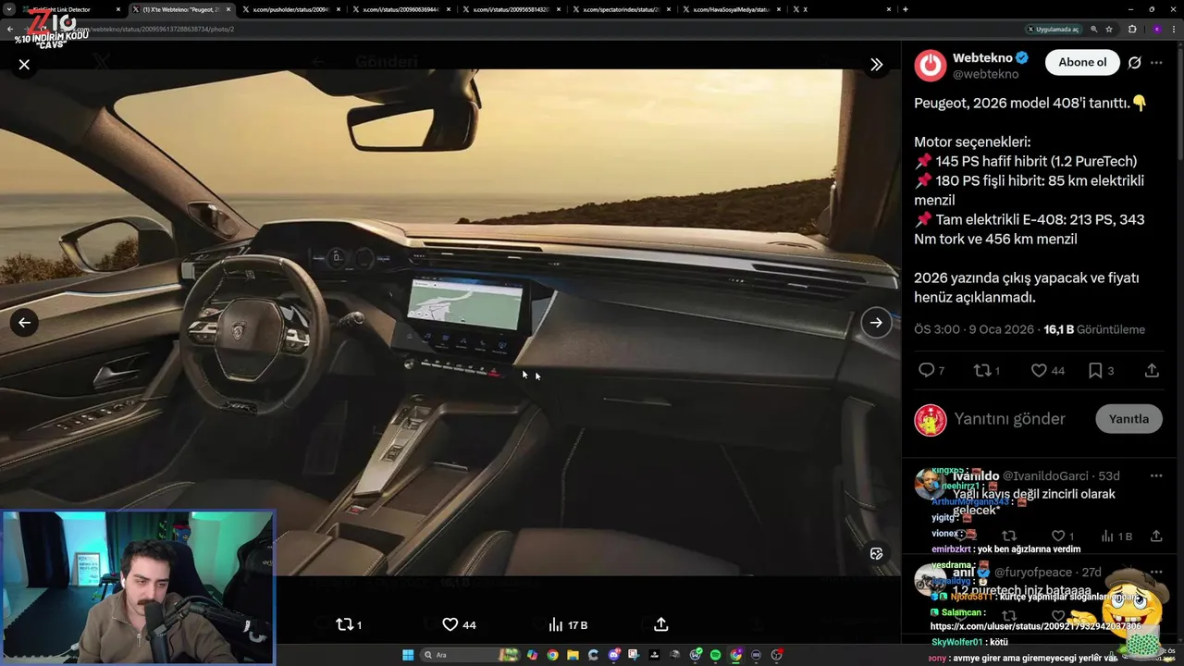View 17 B analytics under the photo
1184x666 pixels.
click(568, 625)
